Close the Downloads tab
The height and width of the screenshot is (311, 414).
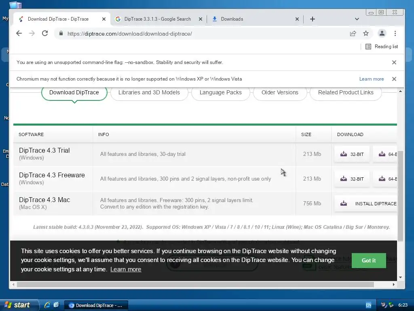click(297, 19)
